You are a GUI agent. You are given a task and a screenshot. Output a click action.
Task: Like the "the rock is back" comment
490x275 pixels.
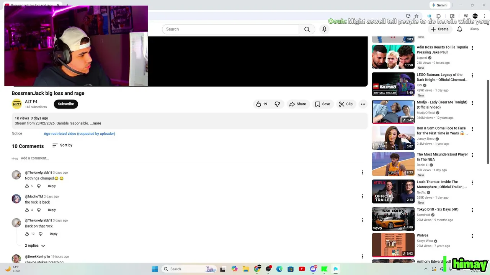coord(27,210)
